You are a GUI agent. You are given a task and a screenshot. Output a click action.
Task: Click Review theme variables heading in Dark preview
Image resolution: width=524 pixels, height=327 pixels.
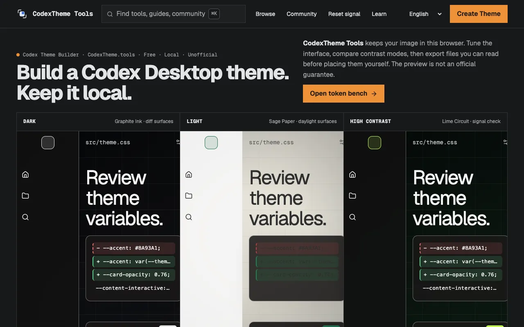point(124,198)
